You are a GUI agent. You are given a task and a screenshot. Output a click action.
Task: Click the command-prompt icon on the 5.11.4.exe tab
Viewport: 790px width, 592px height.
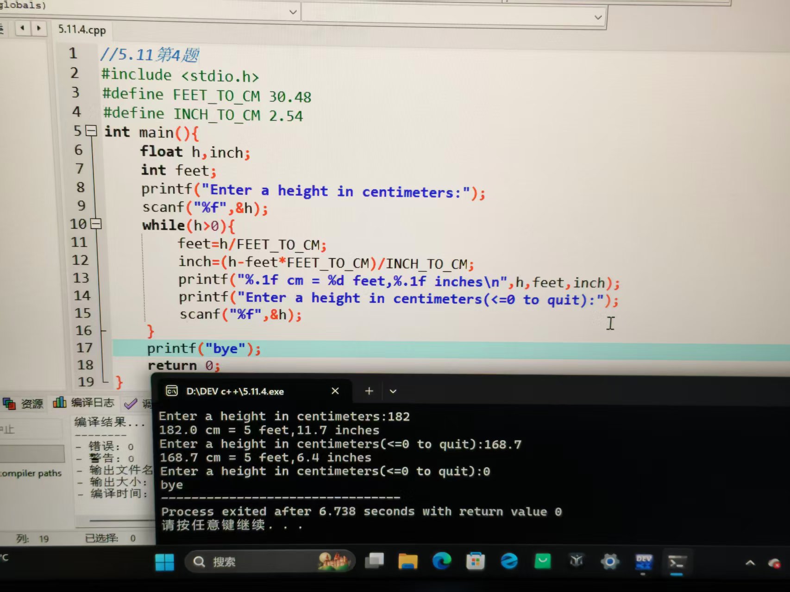tap(171, 391)
